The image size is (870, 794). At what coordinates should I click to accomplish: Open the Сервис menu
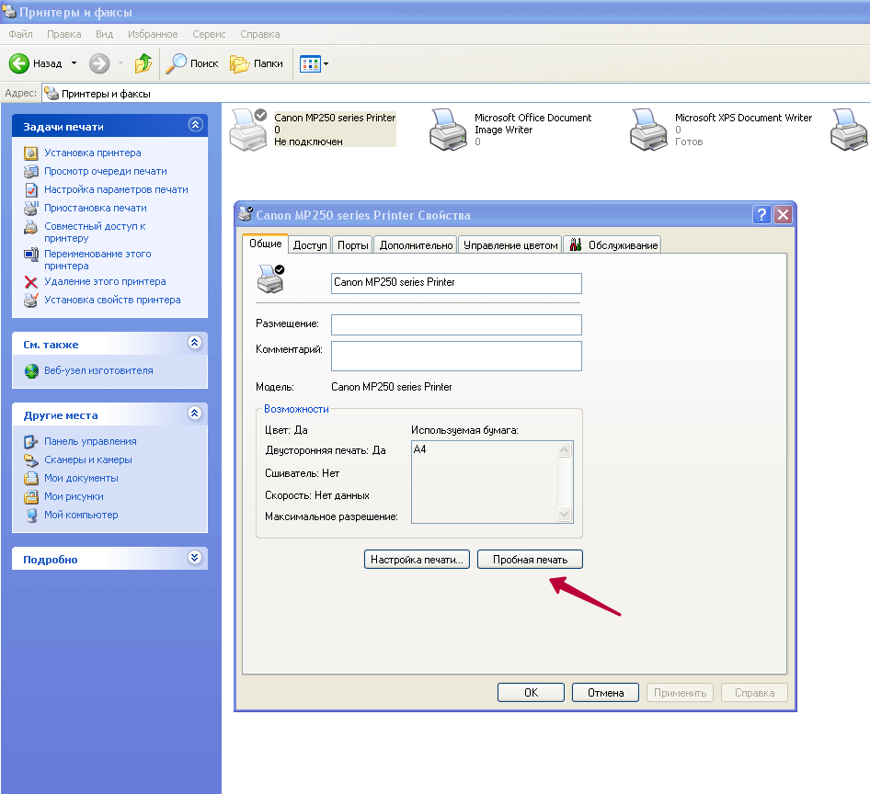[x=209, y=34]
